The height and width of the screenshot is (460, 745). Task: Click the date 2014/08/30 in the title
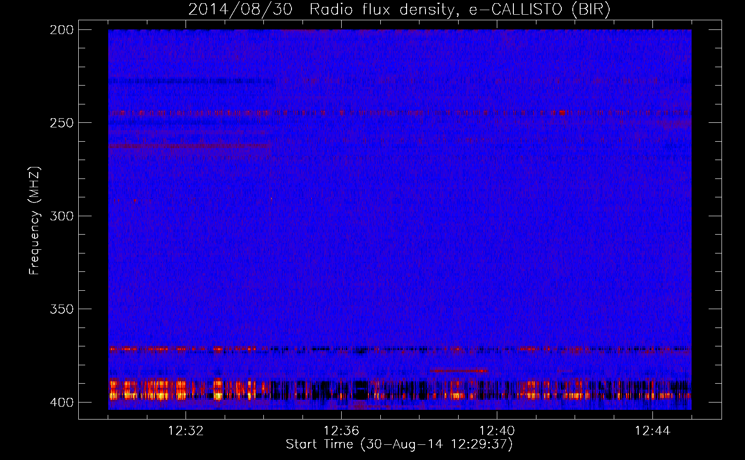[240, 10]
